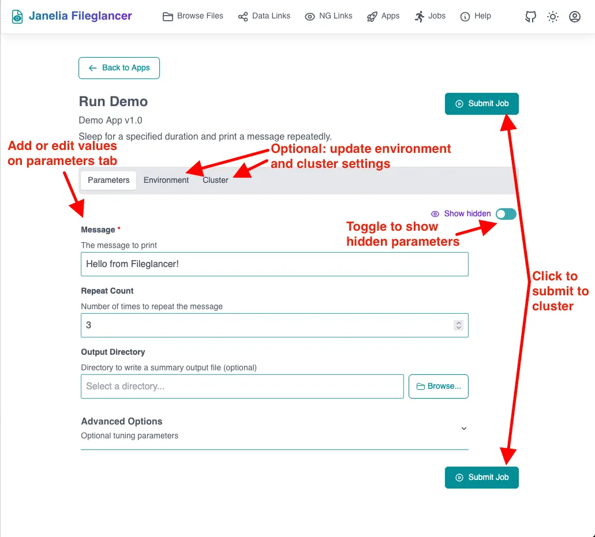Open the Apps page

383,16
